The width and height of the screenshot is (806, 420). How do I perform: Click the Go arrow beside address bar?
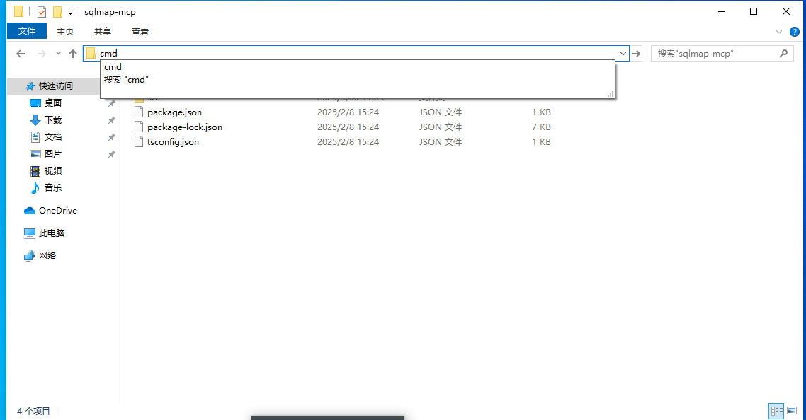(637, 54)
